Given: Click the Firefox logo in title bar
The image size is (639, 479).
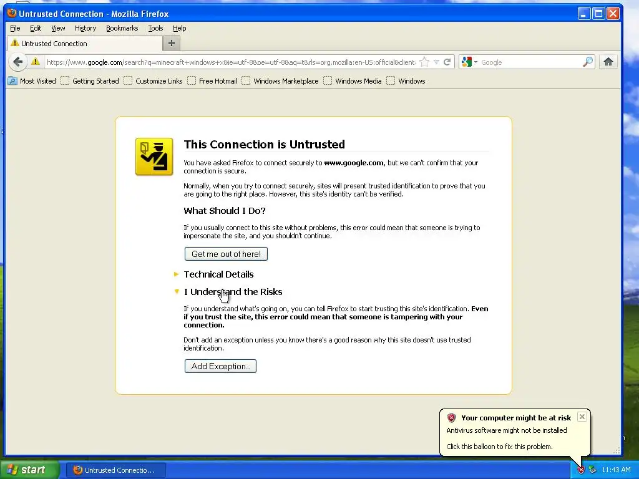Looking at the screenshot, I should tap(12, 13).
